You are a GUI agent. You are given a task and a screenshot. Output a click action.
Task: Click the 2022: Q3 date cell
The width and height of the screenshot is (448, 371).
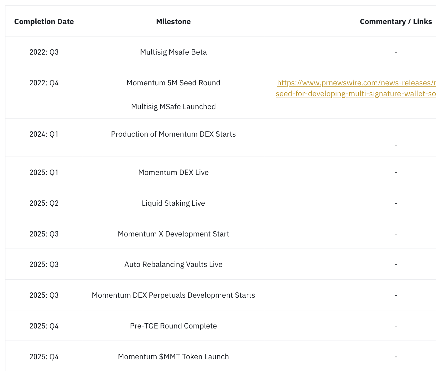(x=44, y=52)
